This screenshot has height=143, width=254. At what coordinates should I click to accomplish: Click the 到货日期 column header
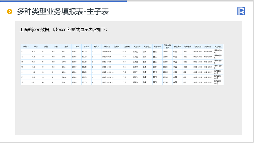tap(208, 47)
